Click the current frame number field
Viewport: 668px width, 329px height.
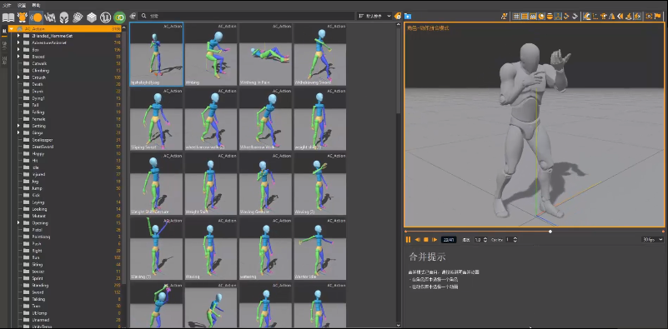click(x=449, y=240)
